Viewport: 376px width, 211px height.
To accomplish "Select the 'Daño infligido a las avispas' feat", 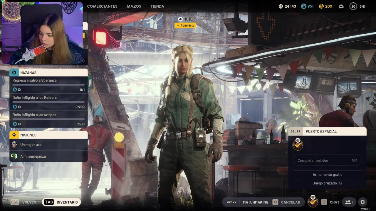I will click(x=48, y=119).
